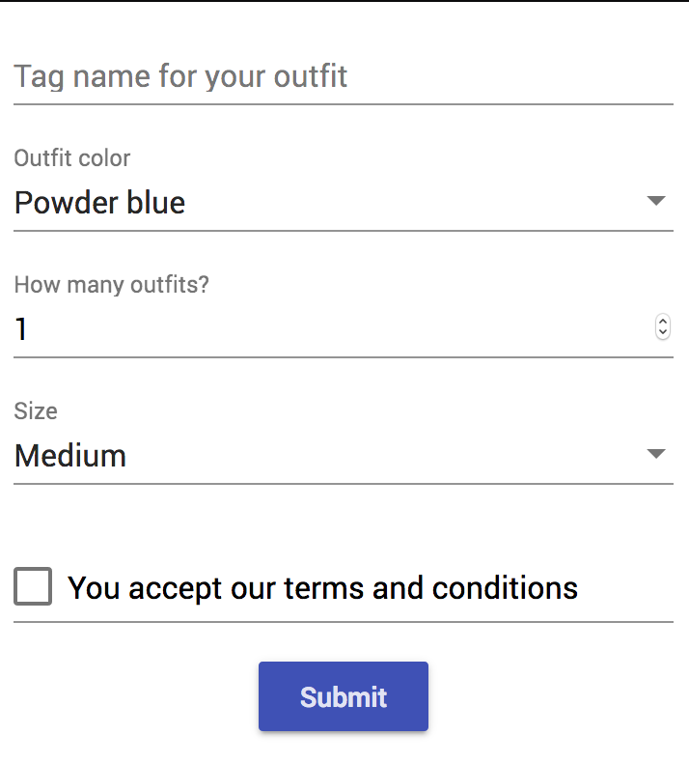Click the word 'conditions' in the checkbox label
The width and height of the screenshot is (689, 763).
tap(505, 588)
